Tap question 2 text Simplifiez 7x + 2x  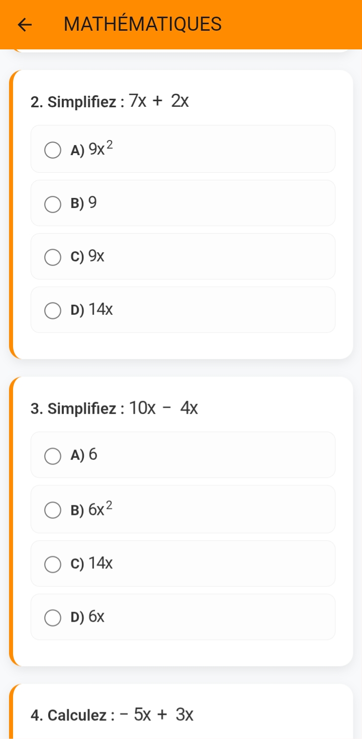110,101
